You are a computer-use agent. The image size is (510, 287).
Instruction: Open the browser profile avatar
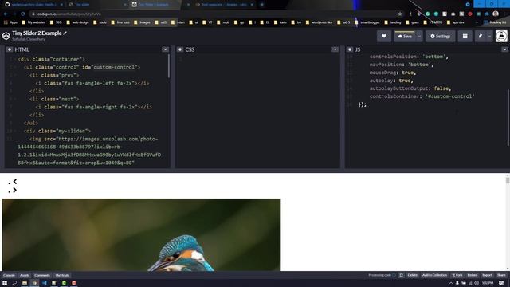pyautogui.click(x=496, y=14)
